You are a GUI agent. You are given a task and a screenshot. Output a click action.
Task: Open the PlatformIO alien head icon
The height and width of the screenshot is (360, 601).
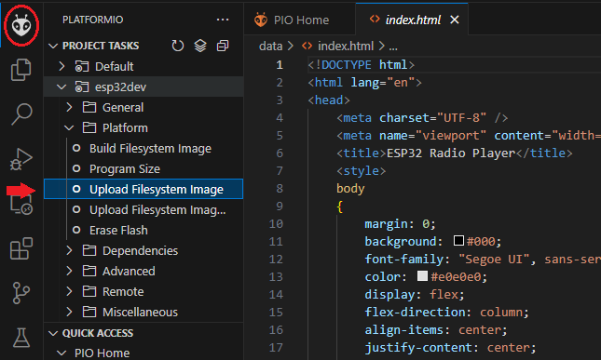click(21, 25)
